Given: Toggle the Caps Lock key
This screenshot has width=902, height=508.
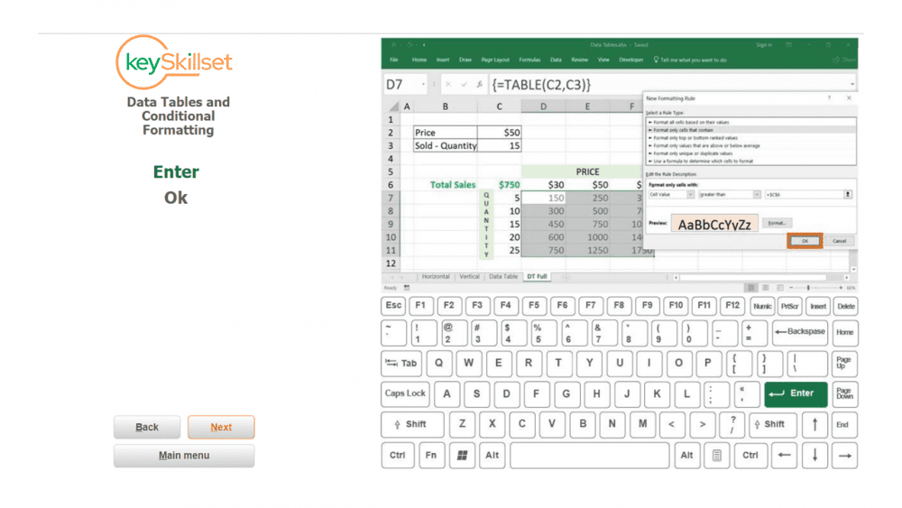Looking at the screenshot, I should [x=405, y=393].
